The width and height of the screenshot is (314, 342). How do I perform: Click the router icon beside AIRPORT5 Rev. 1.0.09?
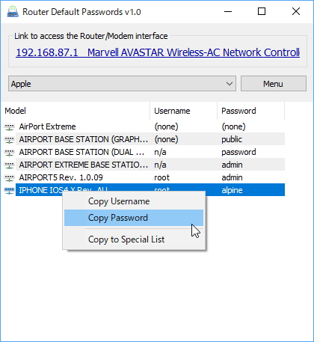(x=9, y=177)
